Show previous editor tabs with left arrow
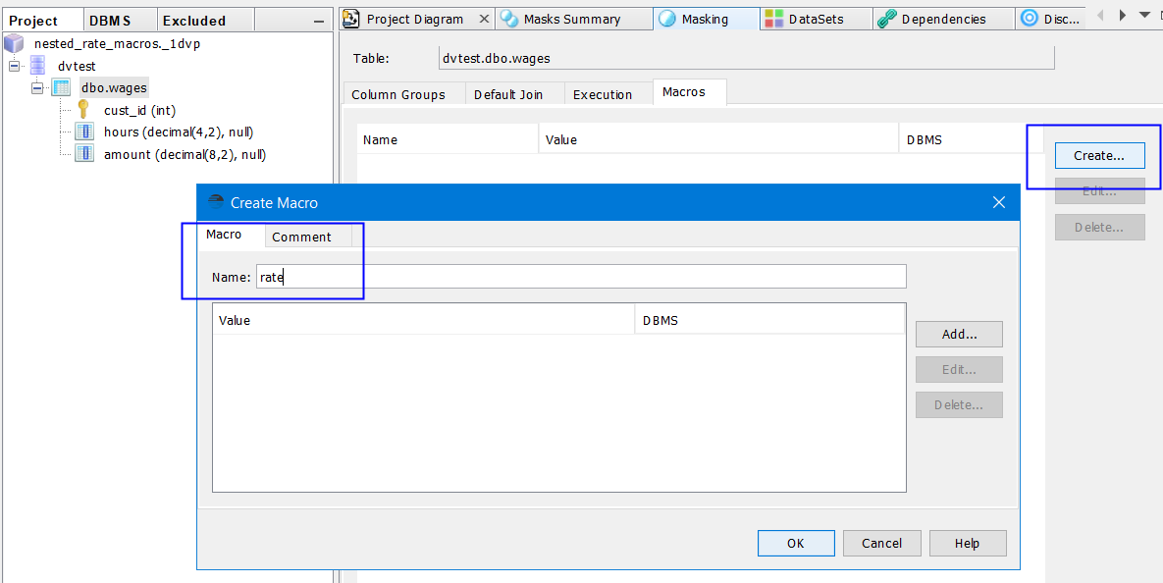This screenshot has width=1163, height=583. [1099, 15]
